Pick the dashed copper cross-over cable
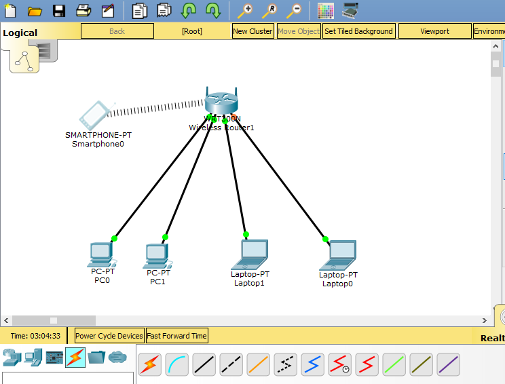The width and height of the screenshot is (505, 384). point(231,364)
